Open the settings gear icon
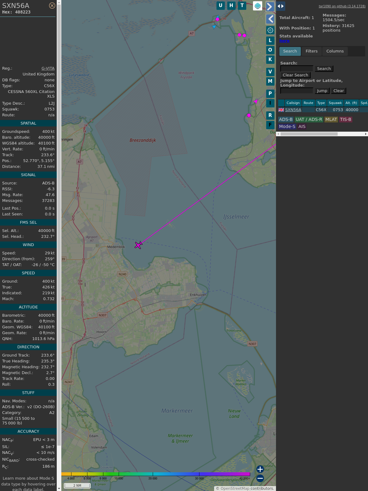The height and width of the screenshot is (491, 368). click(x=270, y=30)
